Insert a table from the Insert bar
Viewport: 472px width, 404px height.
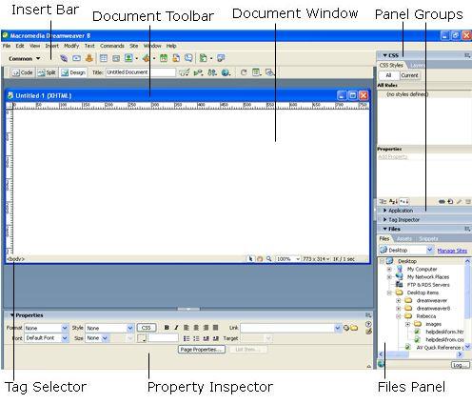coord(103,58)
